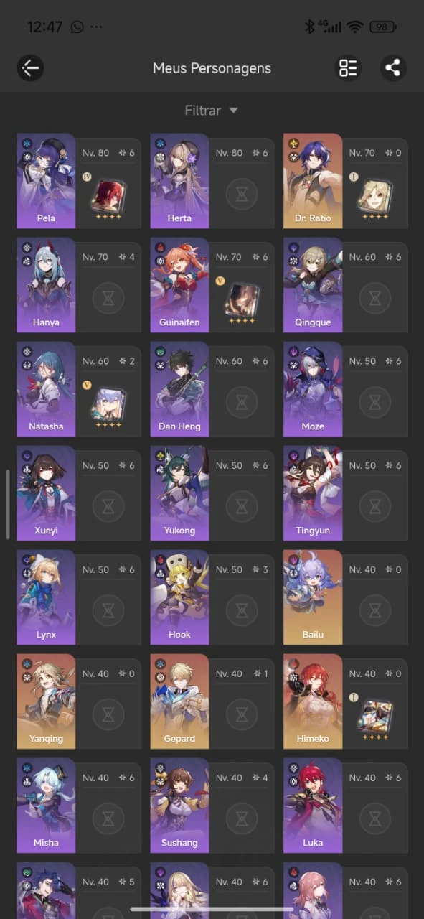Expand the Filtrar dropdown
The height and width of the screenshot is (919, 424).
212,111
